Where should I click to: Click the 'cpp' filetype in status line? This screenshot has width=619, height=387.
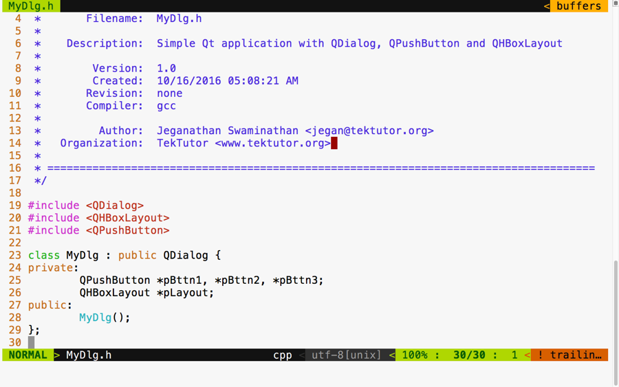(x=283, y=355)
